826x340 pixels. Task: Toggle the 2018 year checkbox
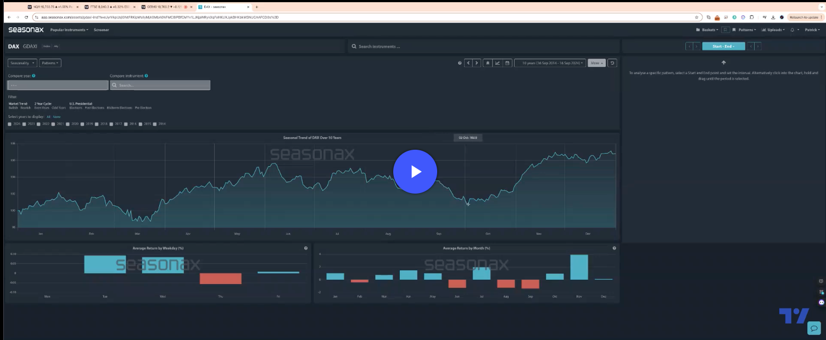tap(97, 124)
